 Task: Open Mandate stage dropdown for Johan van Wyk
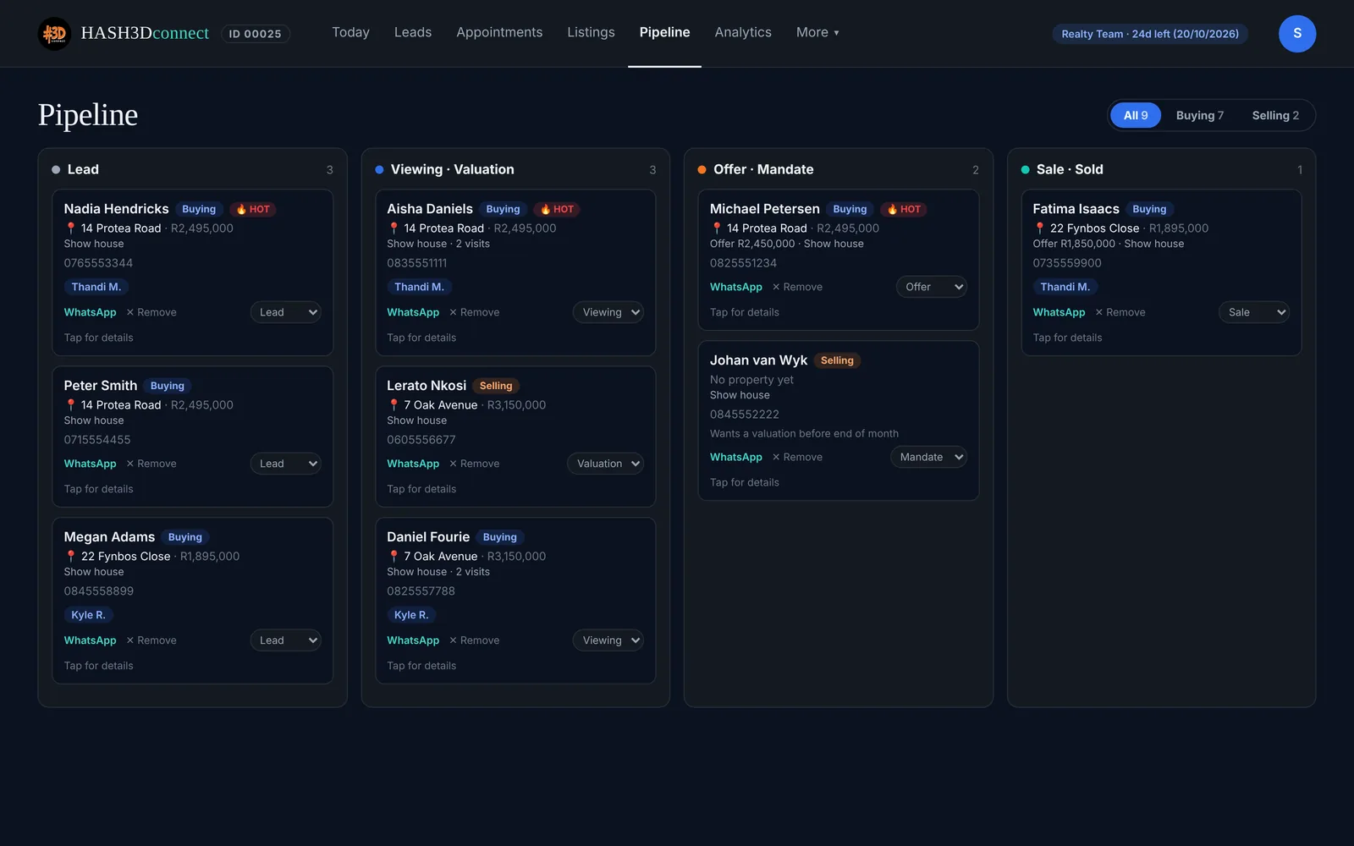[x=928, y=457]
